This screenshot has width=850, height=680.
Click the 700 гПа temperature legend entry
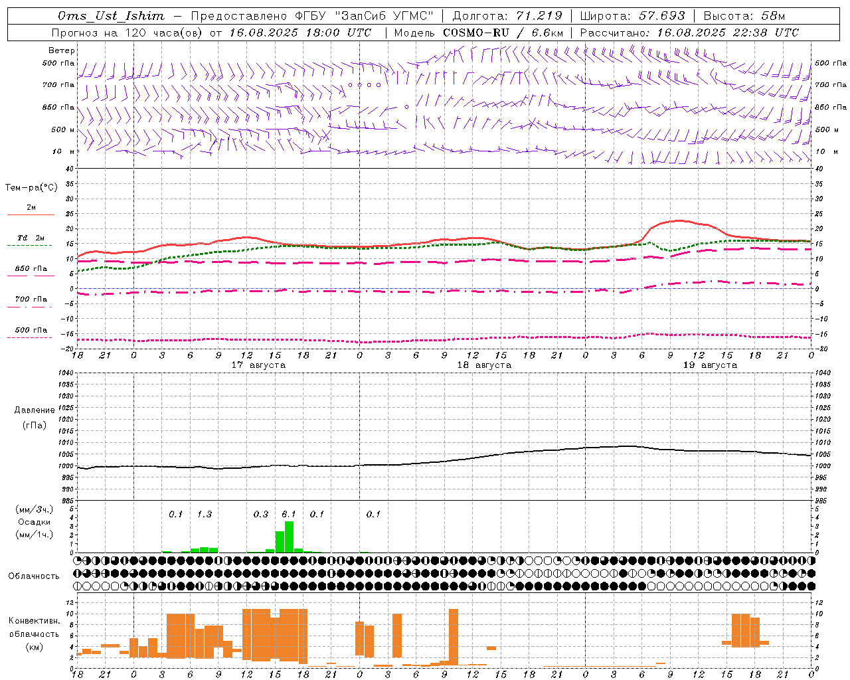coord(31,299)
